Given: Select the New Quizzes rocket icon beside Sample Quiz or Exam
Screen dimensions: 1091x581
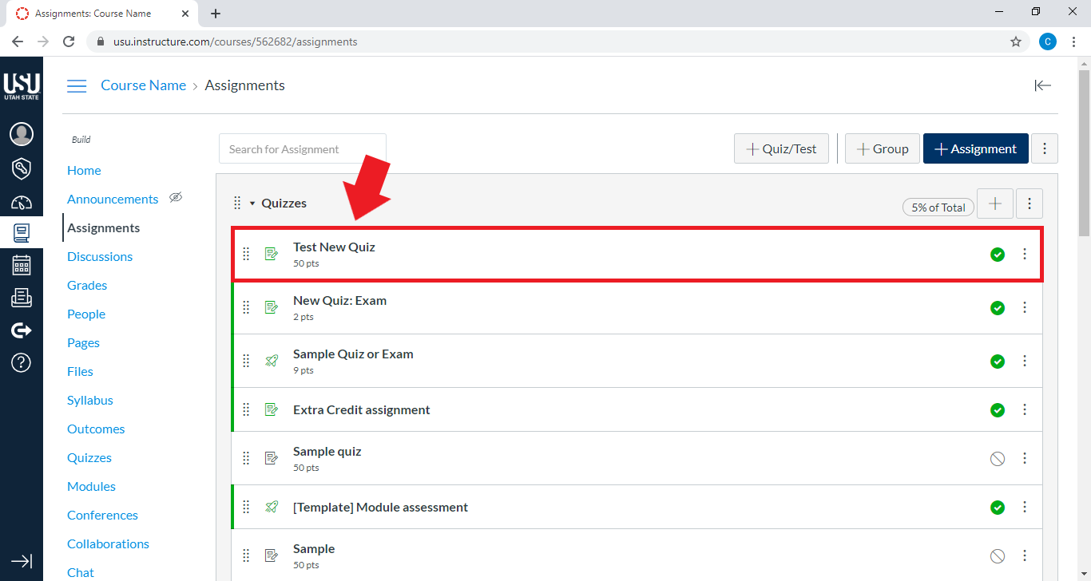Looking at the screenshot, I should point(272,361).
